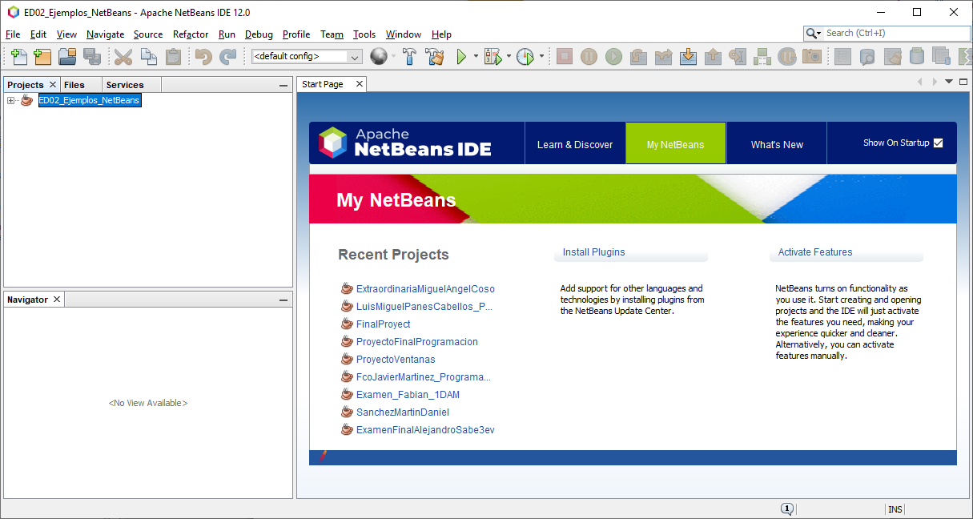Open the Tools menu
This screenshot has height=519, width=973.
[364, 34]
